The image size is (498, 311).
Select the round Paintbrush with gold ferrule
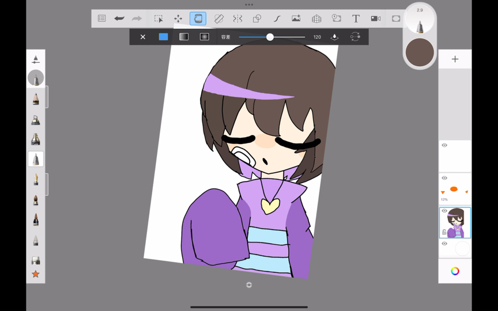pos(36,200)
